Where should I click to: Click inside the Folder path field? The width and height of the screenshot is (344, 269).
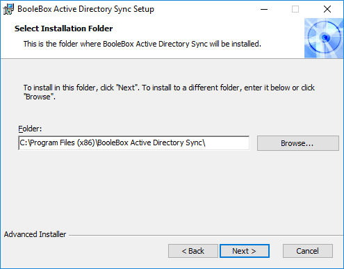coord(134,143)
